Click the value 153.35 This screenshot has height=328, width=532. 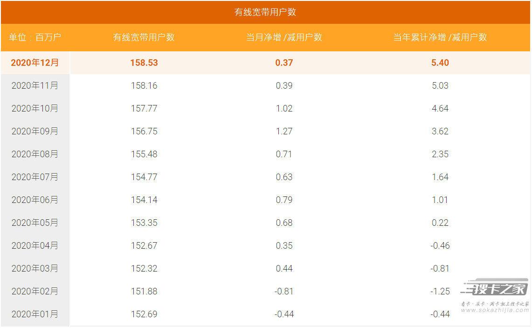[144, 223]
